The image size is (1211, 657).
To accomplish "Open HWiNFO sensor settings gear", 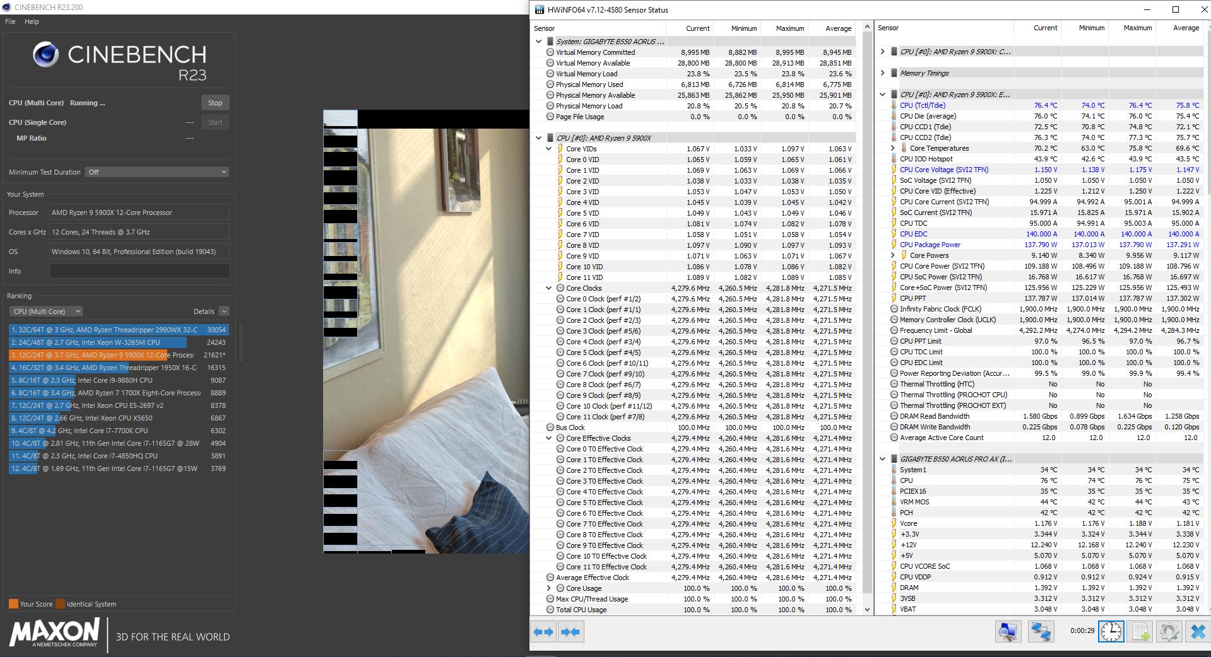I will coord(1169,632).
